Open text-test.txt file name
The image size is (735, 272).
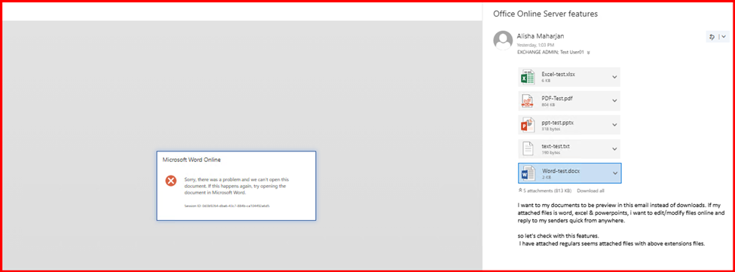pos(556,146)
